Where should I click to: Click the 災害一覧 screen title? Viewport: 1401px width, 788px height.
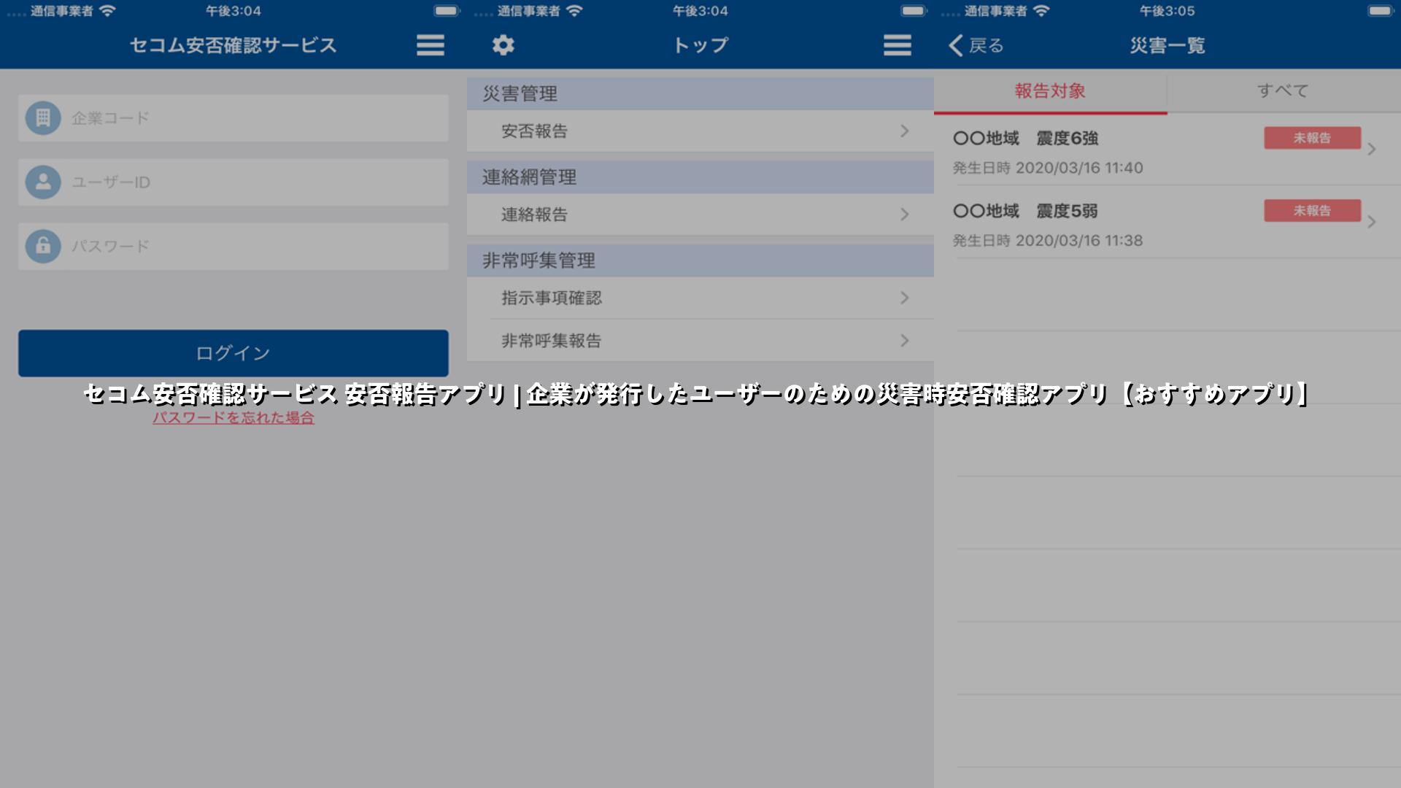(x=1167, y=45)
